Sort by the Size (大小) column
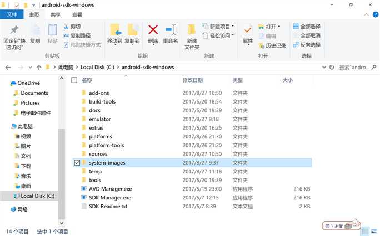This screenshot has height=236, width=380. pyautogui.click(x=287, y=80)
